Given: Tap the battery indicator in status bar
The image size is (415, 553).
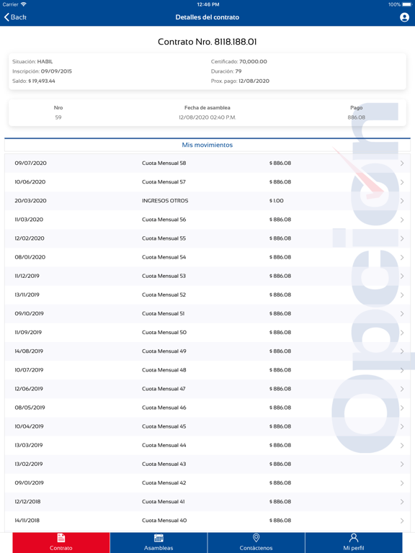Looking at the screenshot, I should [x=406, y=4].
